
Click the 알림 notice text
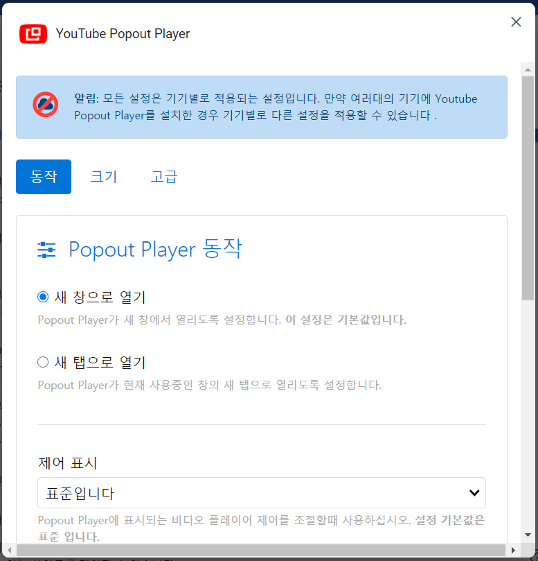[x=276, y=107]
